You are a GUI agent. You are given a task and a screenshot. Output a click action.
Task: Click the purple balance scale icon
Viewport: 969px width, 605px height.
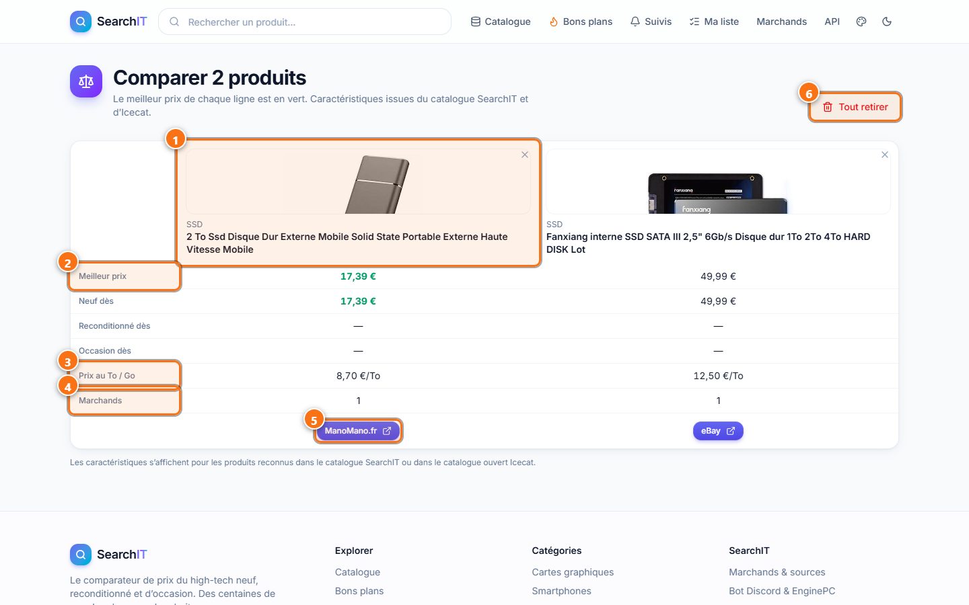click(x=86, y=81)
